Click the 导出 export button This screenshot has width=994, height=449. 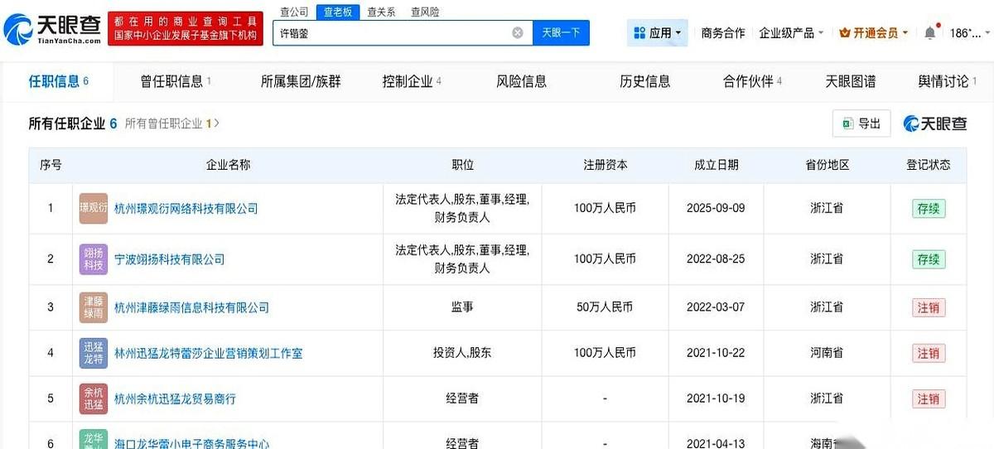(861, 123)
